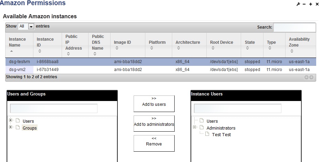Select Administrators node in Instance Users tree
This screenshot has height=162, width=321.
point(221,128)
